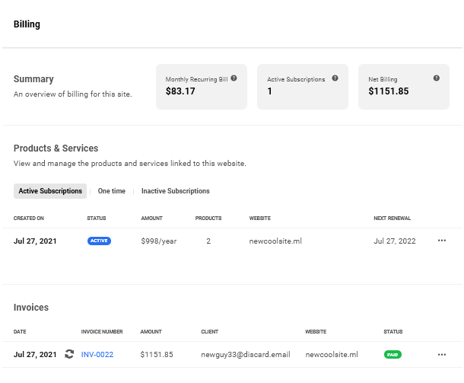Switch to the Inactive Subscriptions tab
Viewport: 464px width, 383px height.
[176, 191]
